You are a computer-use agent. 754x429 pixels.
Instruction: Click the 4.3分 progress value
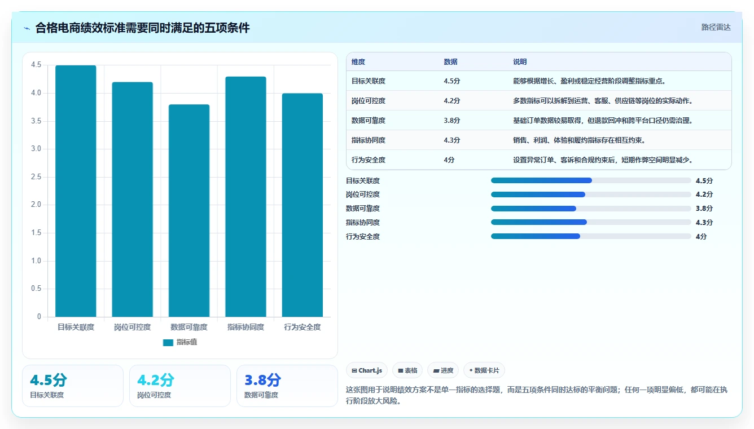pos(704,223)
